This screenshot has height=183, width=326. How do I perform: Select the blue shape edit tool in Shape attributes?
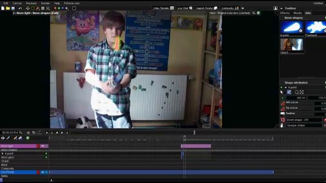click(289, 92)
